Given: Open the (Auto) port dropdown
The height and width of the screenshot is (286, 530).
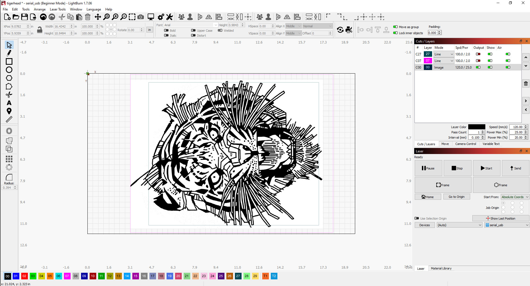Looking at the screenshot, I should click(460, 225).
